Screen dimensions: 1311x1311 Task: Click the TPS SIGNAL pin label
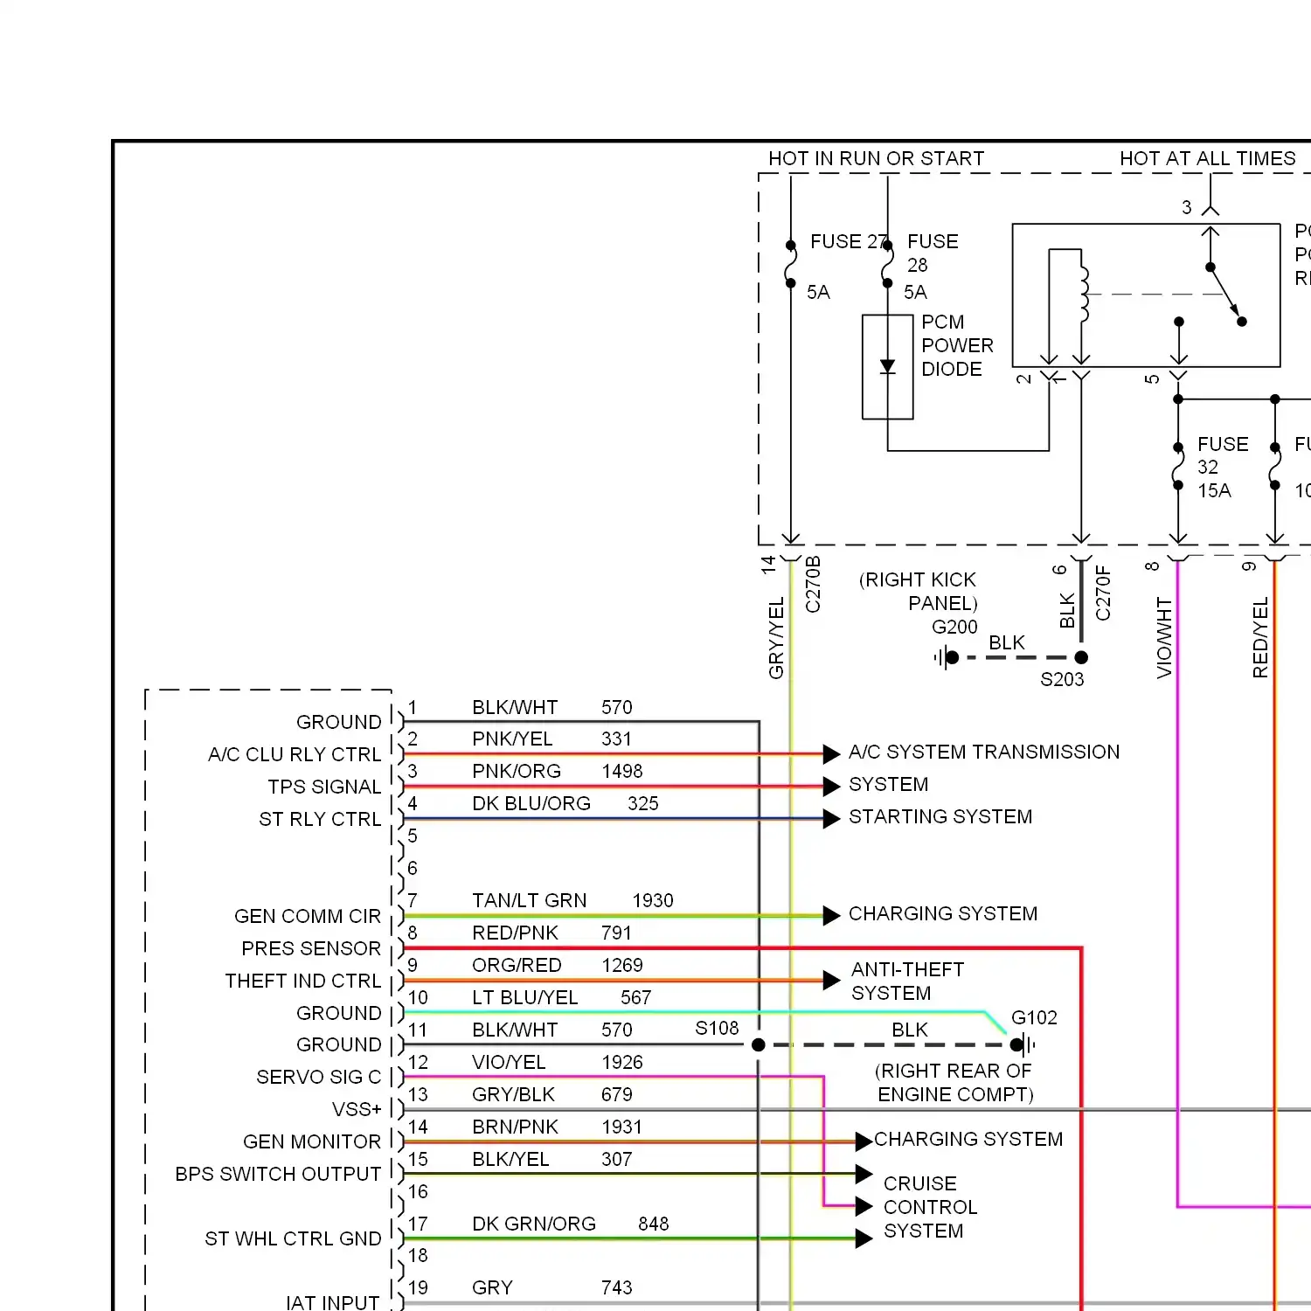(x=324, y=787)
